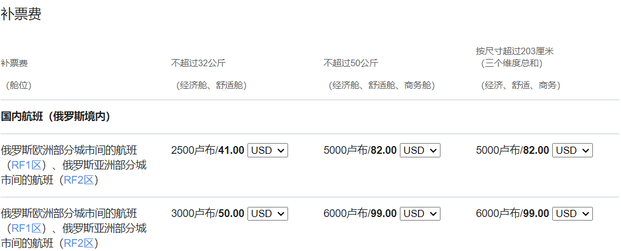The height and width of the screenshot is (251, 621).
Task: Click the large 补票费 page heading
Action: [21, 15]
